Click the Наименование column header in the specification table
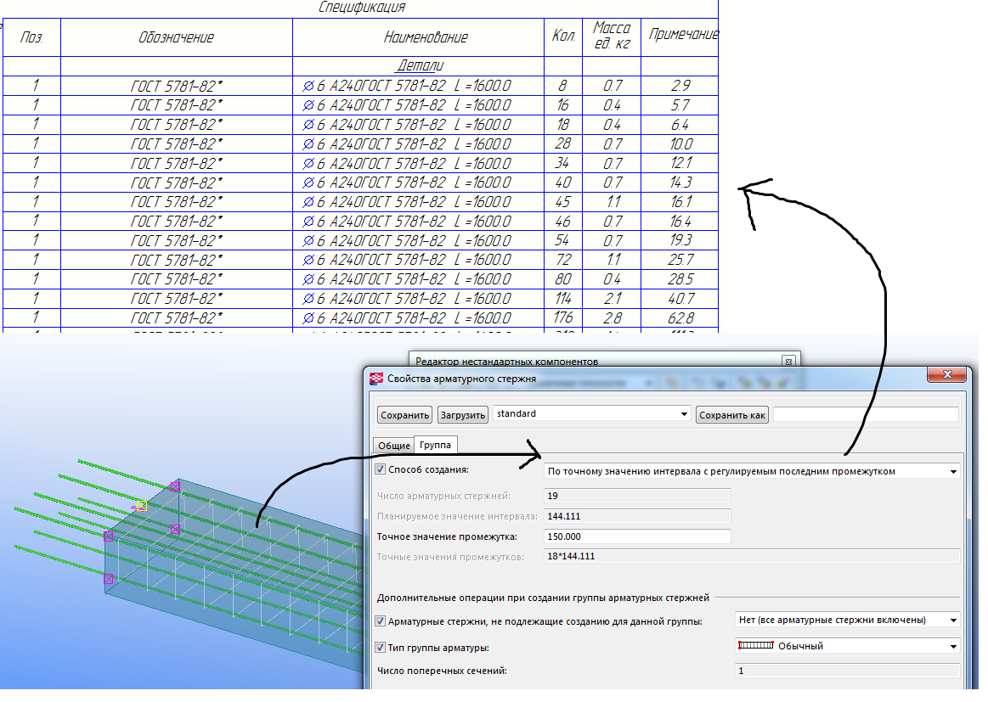988x702 pixels. pyautogui.click(x=426, y=37)
